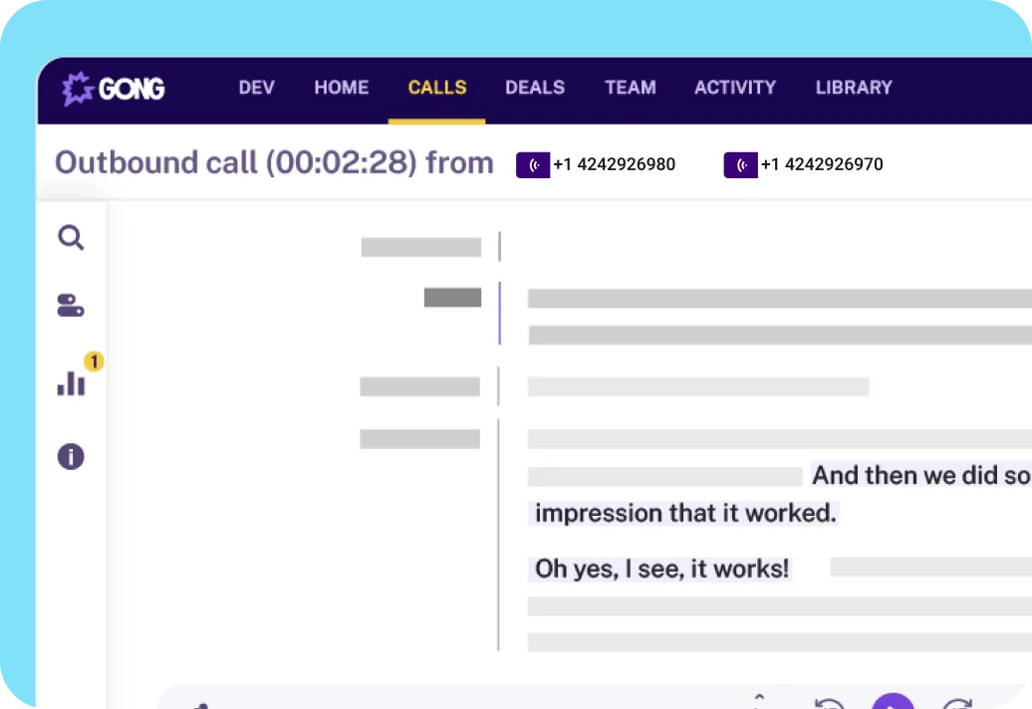Click the phone icon beside +1 4242926970
This screenshot has width=1032, height=709.
coord(740,164)
